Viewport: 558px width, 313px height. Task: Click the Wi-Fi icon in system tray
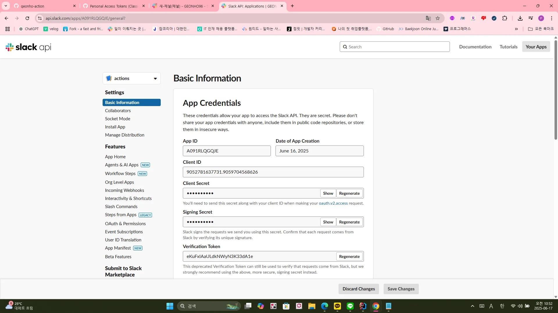513,306
